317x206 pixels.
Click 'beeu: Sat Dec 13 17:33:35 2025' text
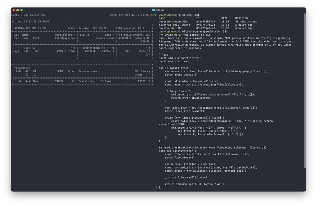point(133,15)
